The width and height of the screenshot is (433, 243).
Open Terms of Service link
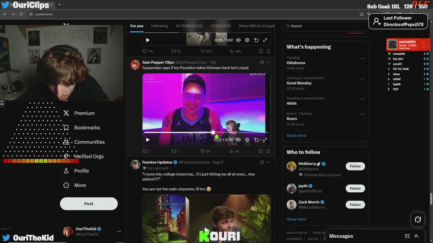[x=297, y=233]
